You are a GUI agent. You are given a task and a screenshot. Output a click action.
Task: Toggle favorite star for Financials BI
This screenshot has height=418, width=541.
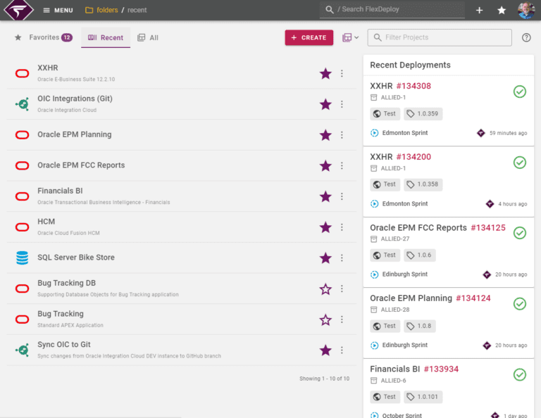tap(325, 196)
